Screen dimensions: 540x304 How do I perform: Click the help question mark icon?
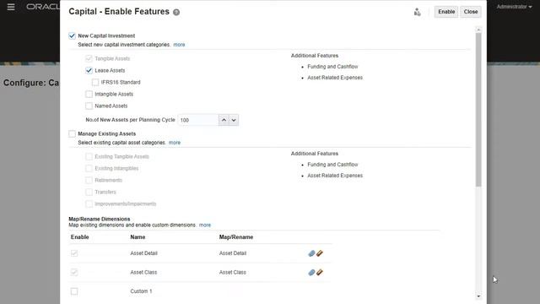click(176, 13)
